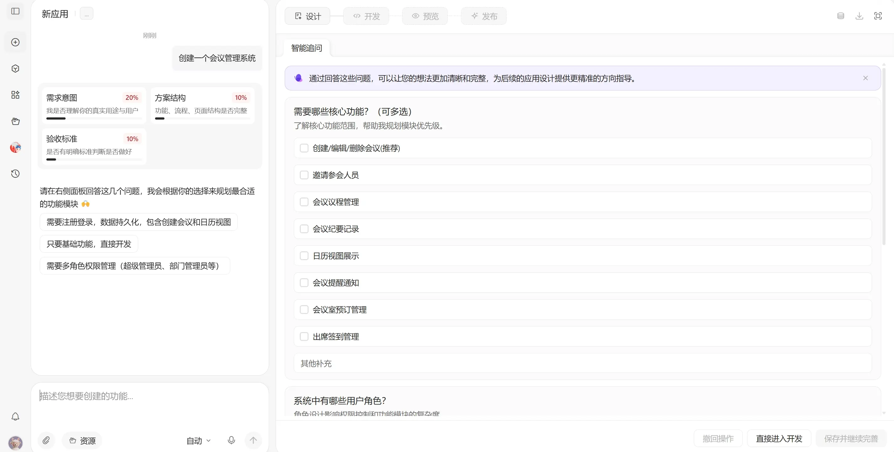Click the 资源 button
Image resolution: width=894 pixels, height=452 pixels.
tap(82, 440)
